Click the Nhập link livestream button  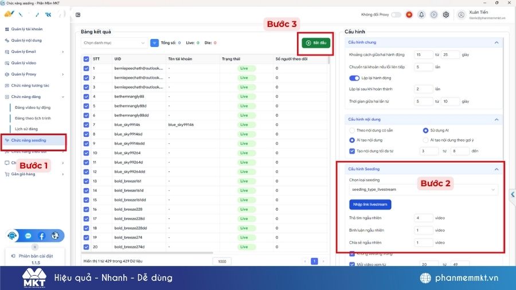[370, 205]
